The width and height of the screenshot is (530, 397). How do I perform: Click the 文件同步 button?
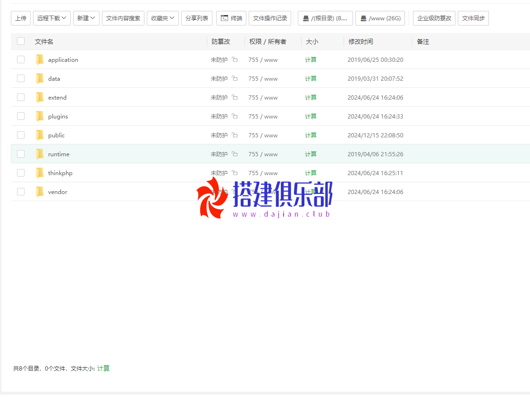pyautogui.click(x=473, y=18)
